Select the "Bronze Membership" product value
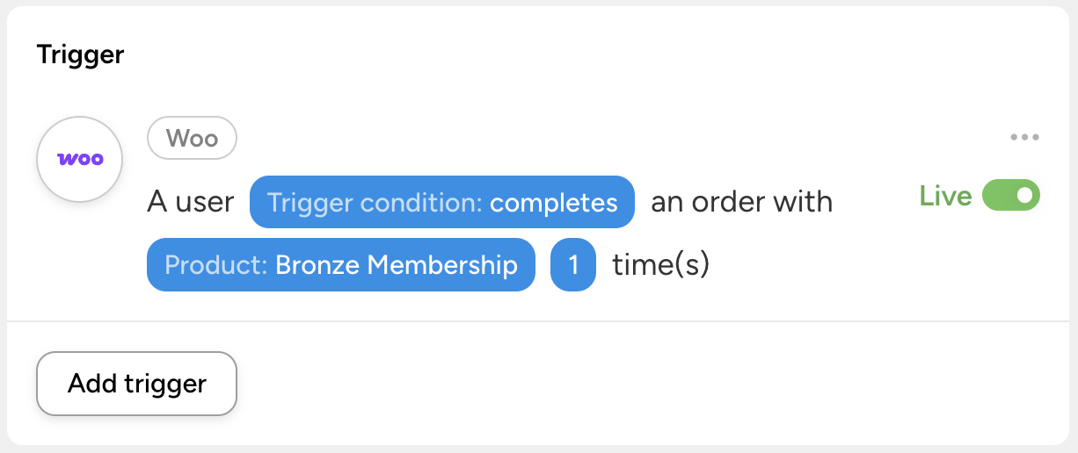 (x=396, y=264)
